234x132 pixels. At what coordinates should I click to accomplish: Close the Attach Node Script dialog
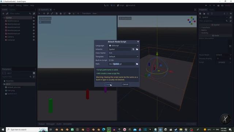(138, 41)
